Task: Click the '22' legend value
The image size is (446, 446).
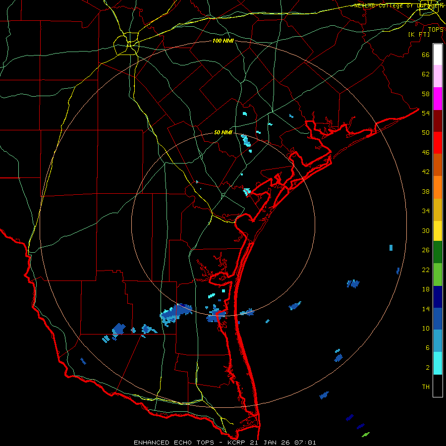Action: tap(426, 270)
